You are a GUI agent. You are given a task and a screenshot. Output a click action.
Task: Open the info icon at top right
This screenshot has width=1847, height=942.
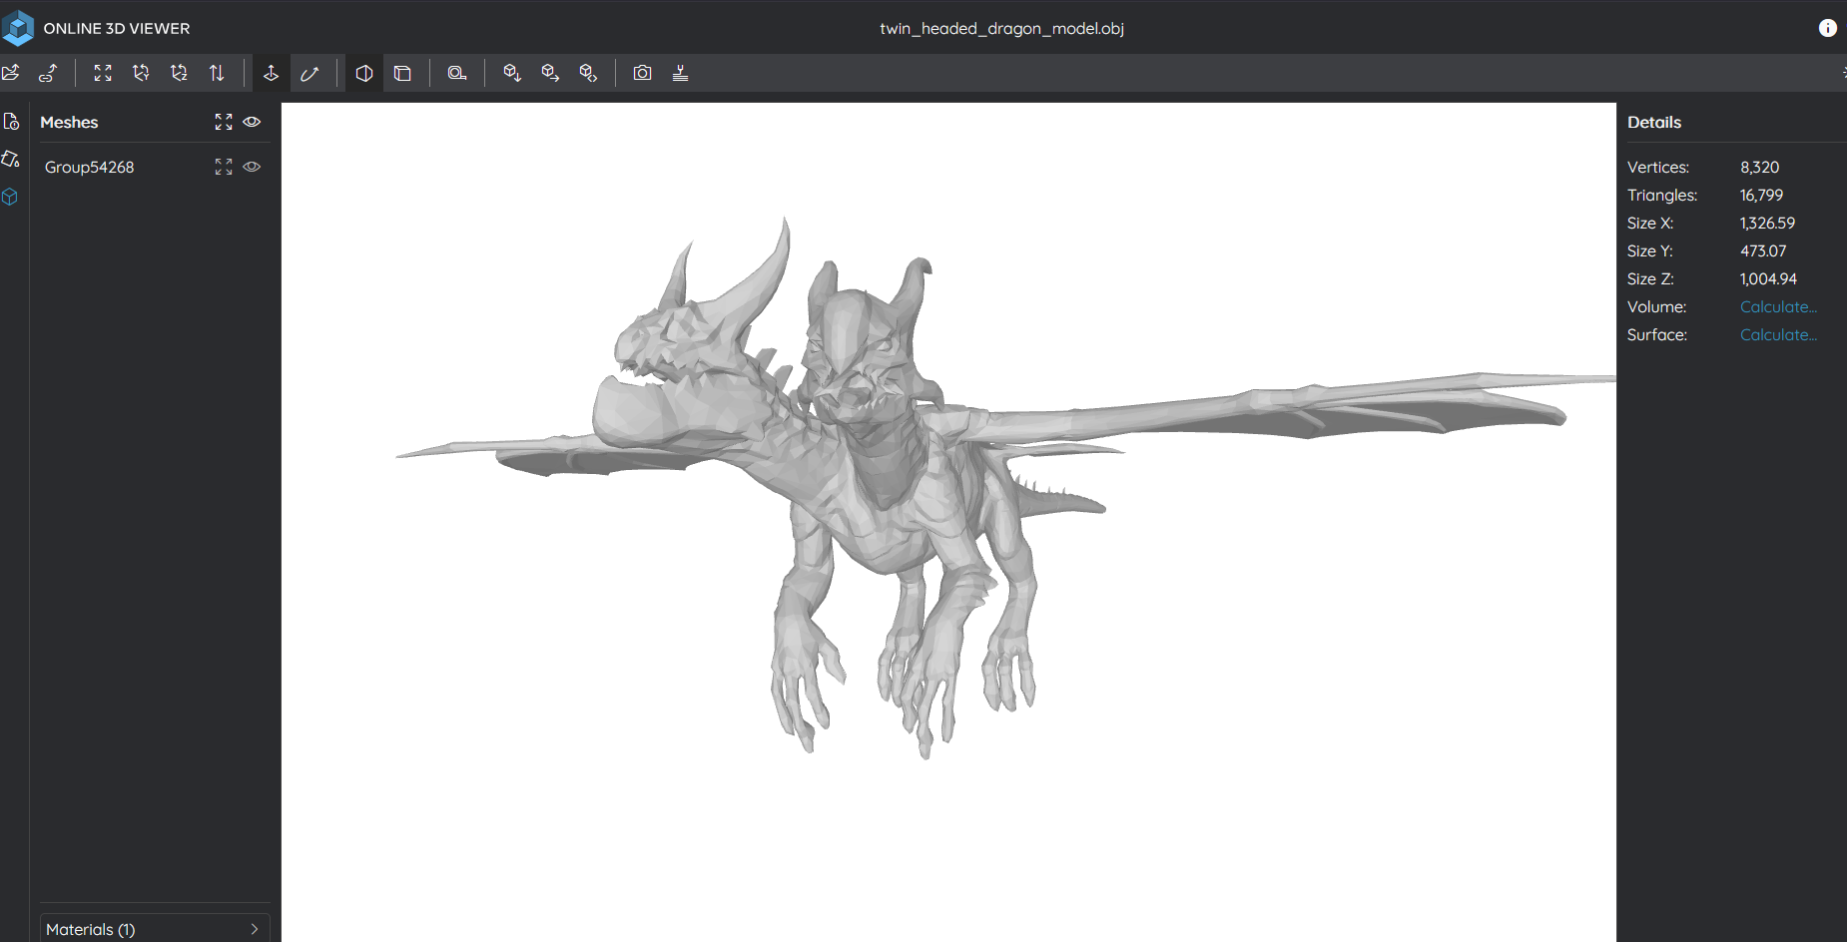click(1827, 28)
